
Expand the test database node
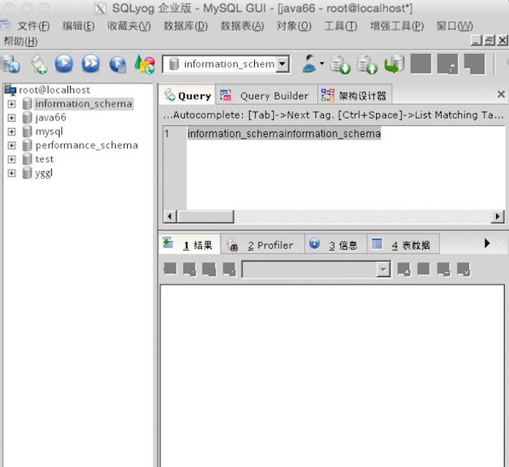click(11, 159)
